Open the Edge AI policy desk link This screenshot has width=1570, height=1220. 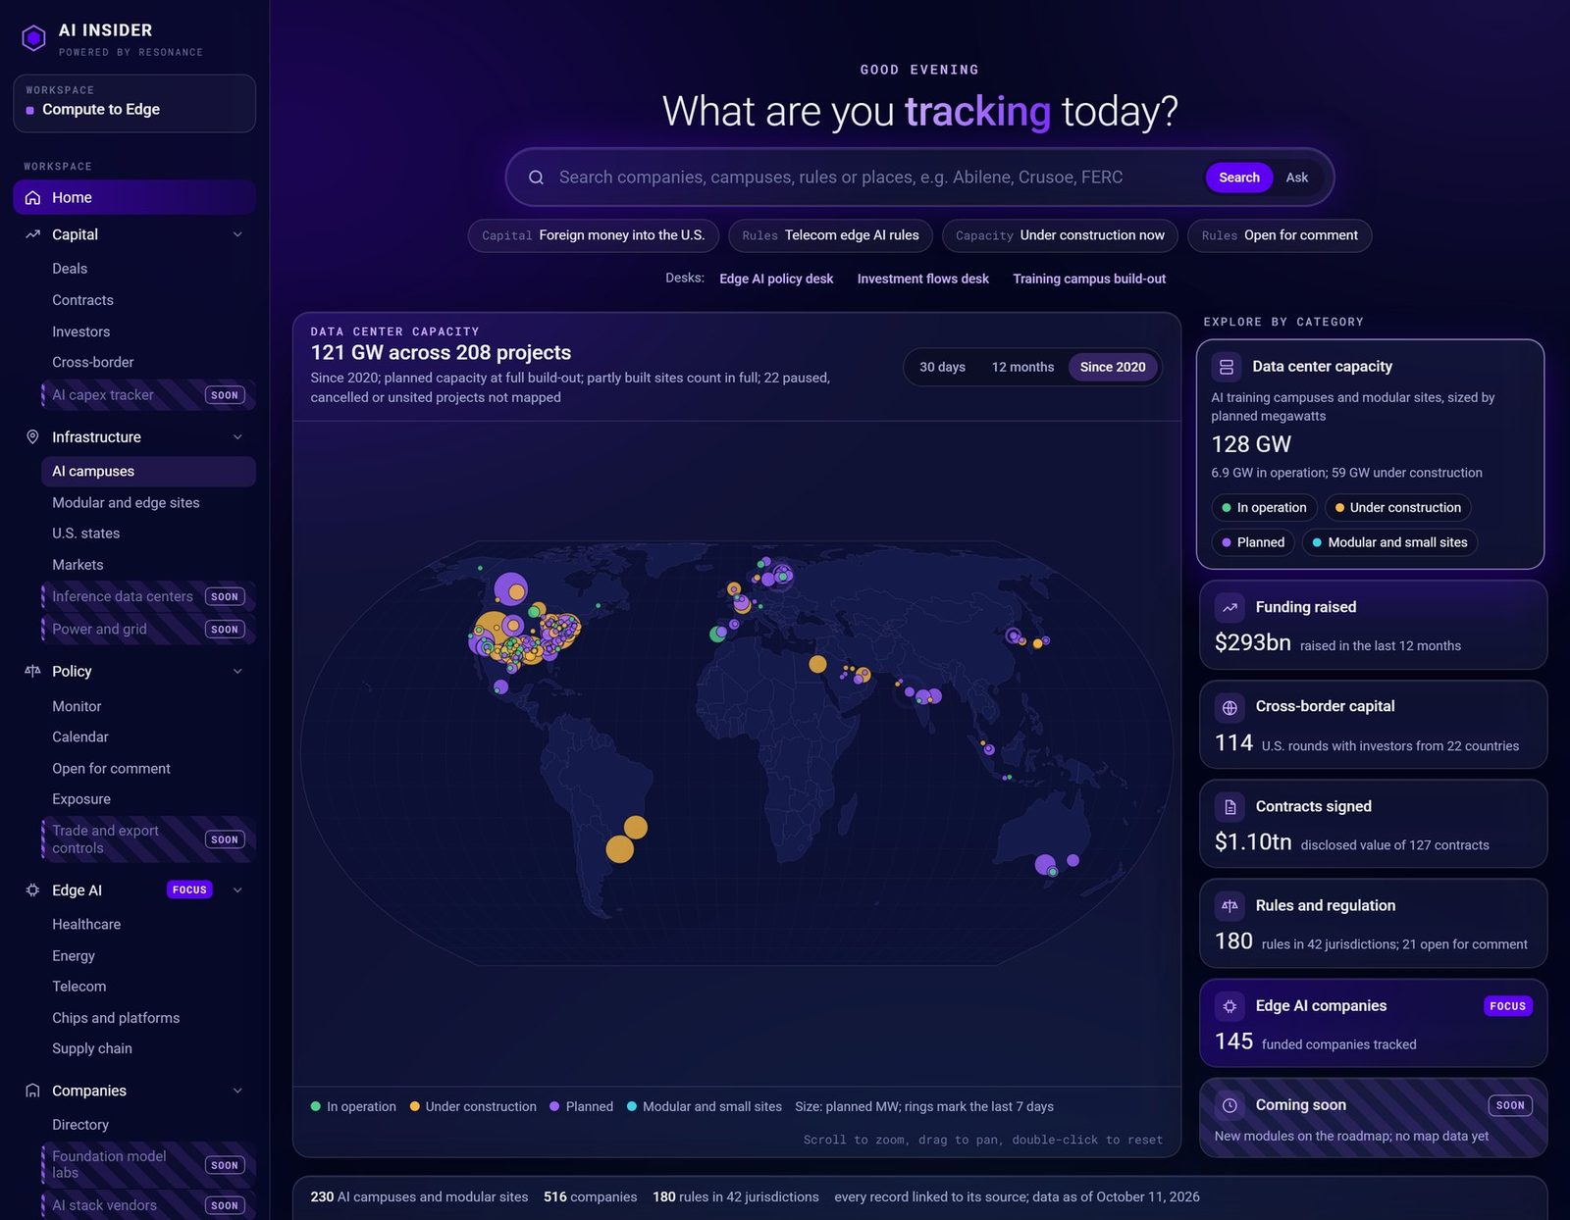tap(776, 279)
